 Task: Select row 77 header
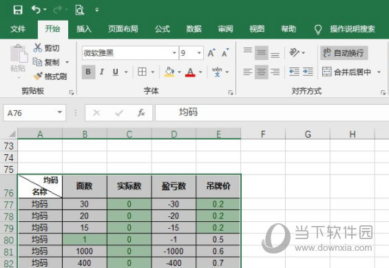pos(9,205)
